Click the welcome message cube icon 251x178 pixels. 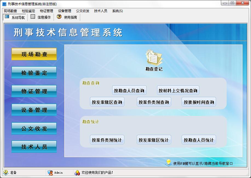(77, 173)
